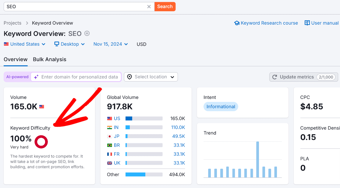Click the AI sparkle icon in the domain field

click(37, 77)
